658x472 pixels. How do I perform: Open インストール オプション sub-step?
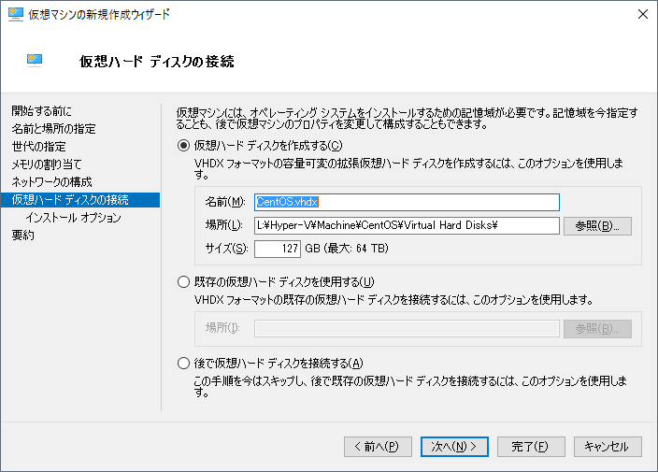[x=74, y=218]
